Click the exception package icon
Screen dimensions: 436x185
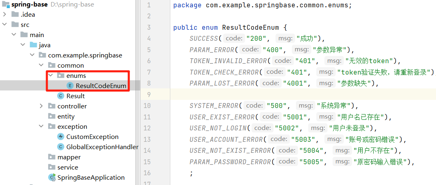(x=52, y=126)
